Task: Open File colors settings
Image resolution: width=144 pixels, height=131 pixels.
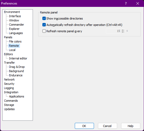Action: (x=15, y=41)
